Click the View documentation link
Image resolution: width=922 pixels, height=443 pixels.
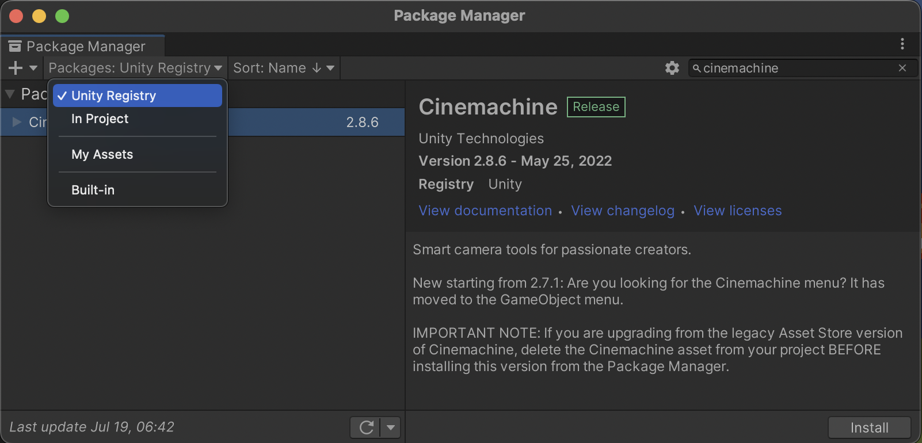point(485,211)
